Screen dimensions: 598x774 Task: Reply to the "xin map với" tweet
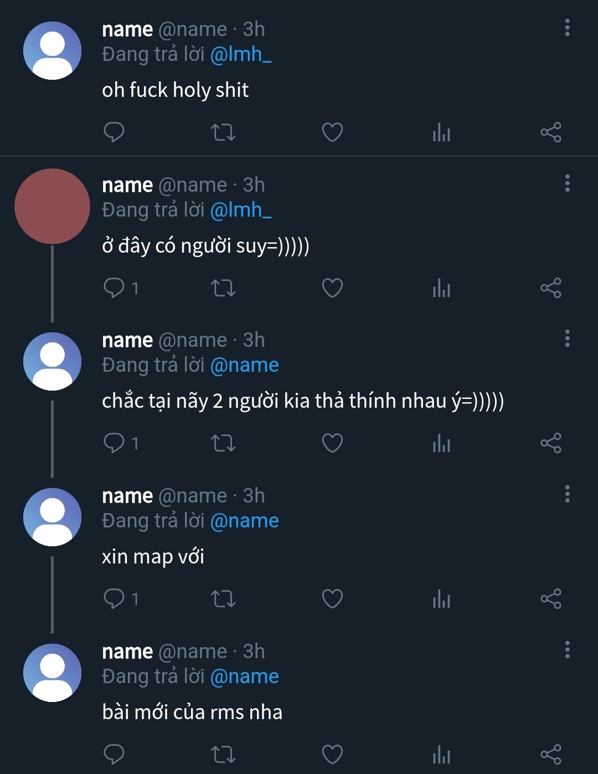(x=115, y=599)
